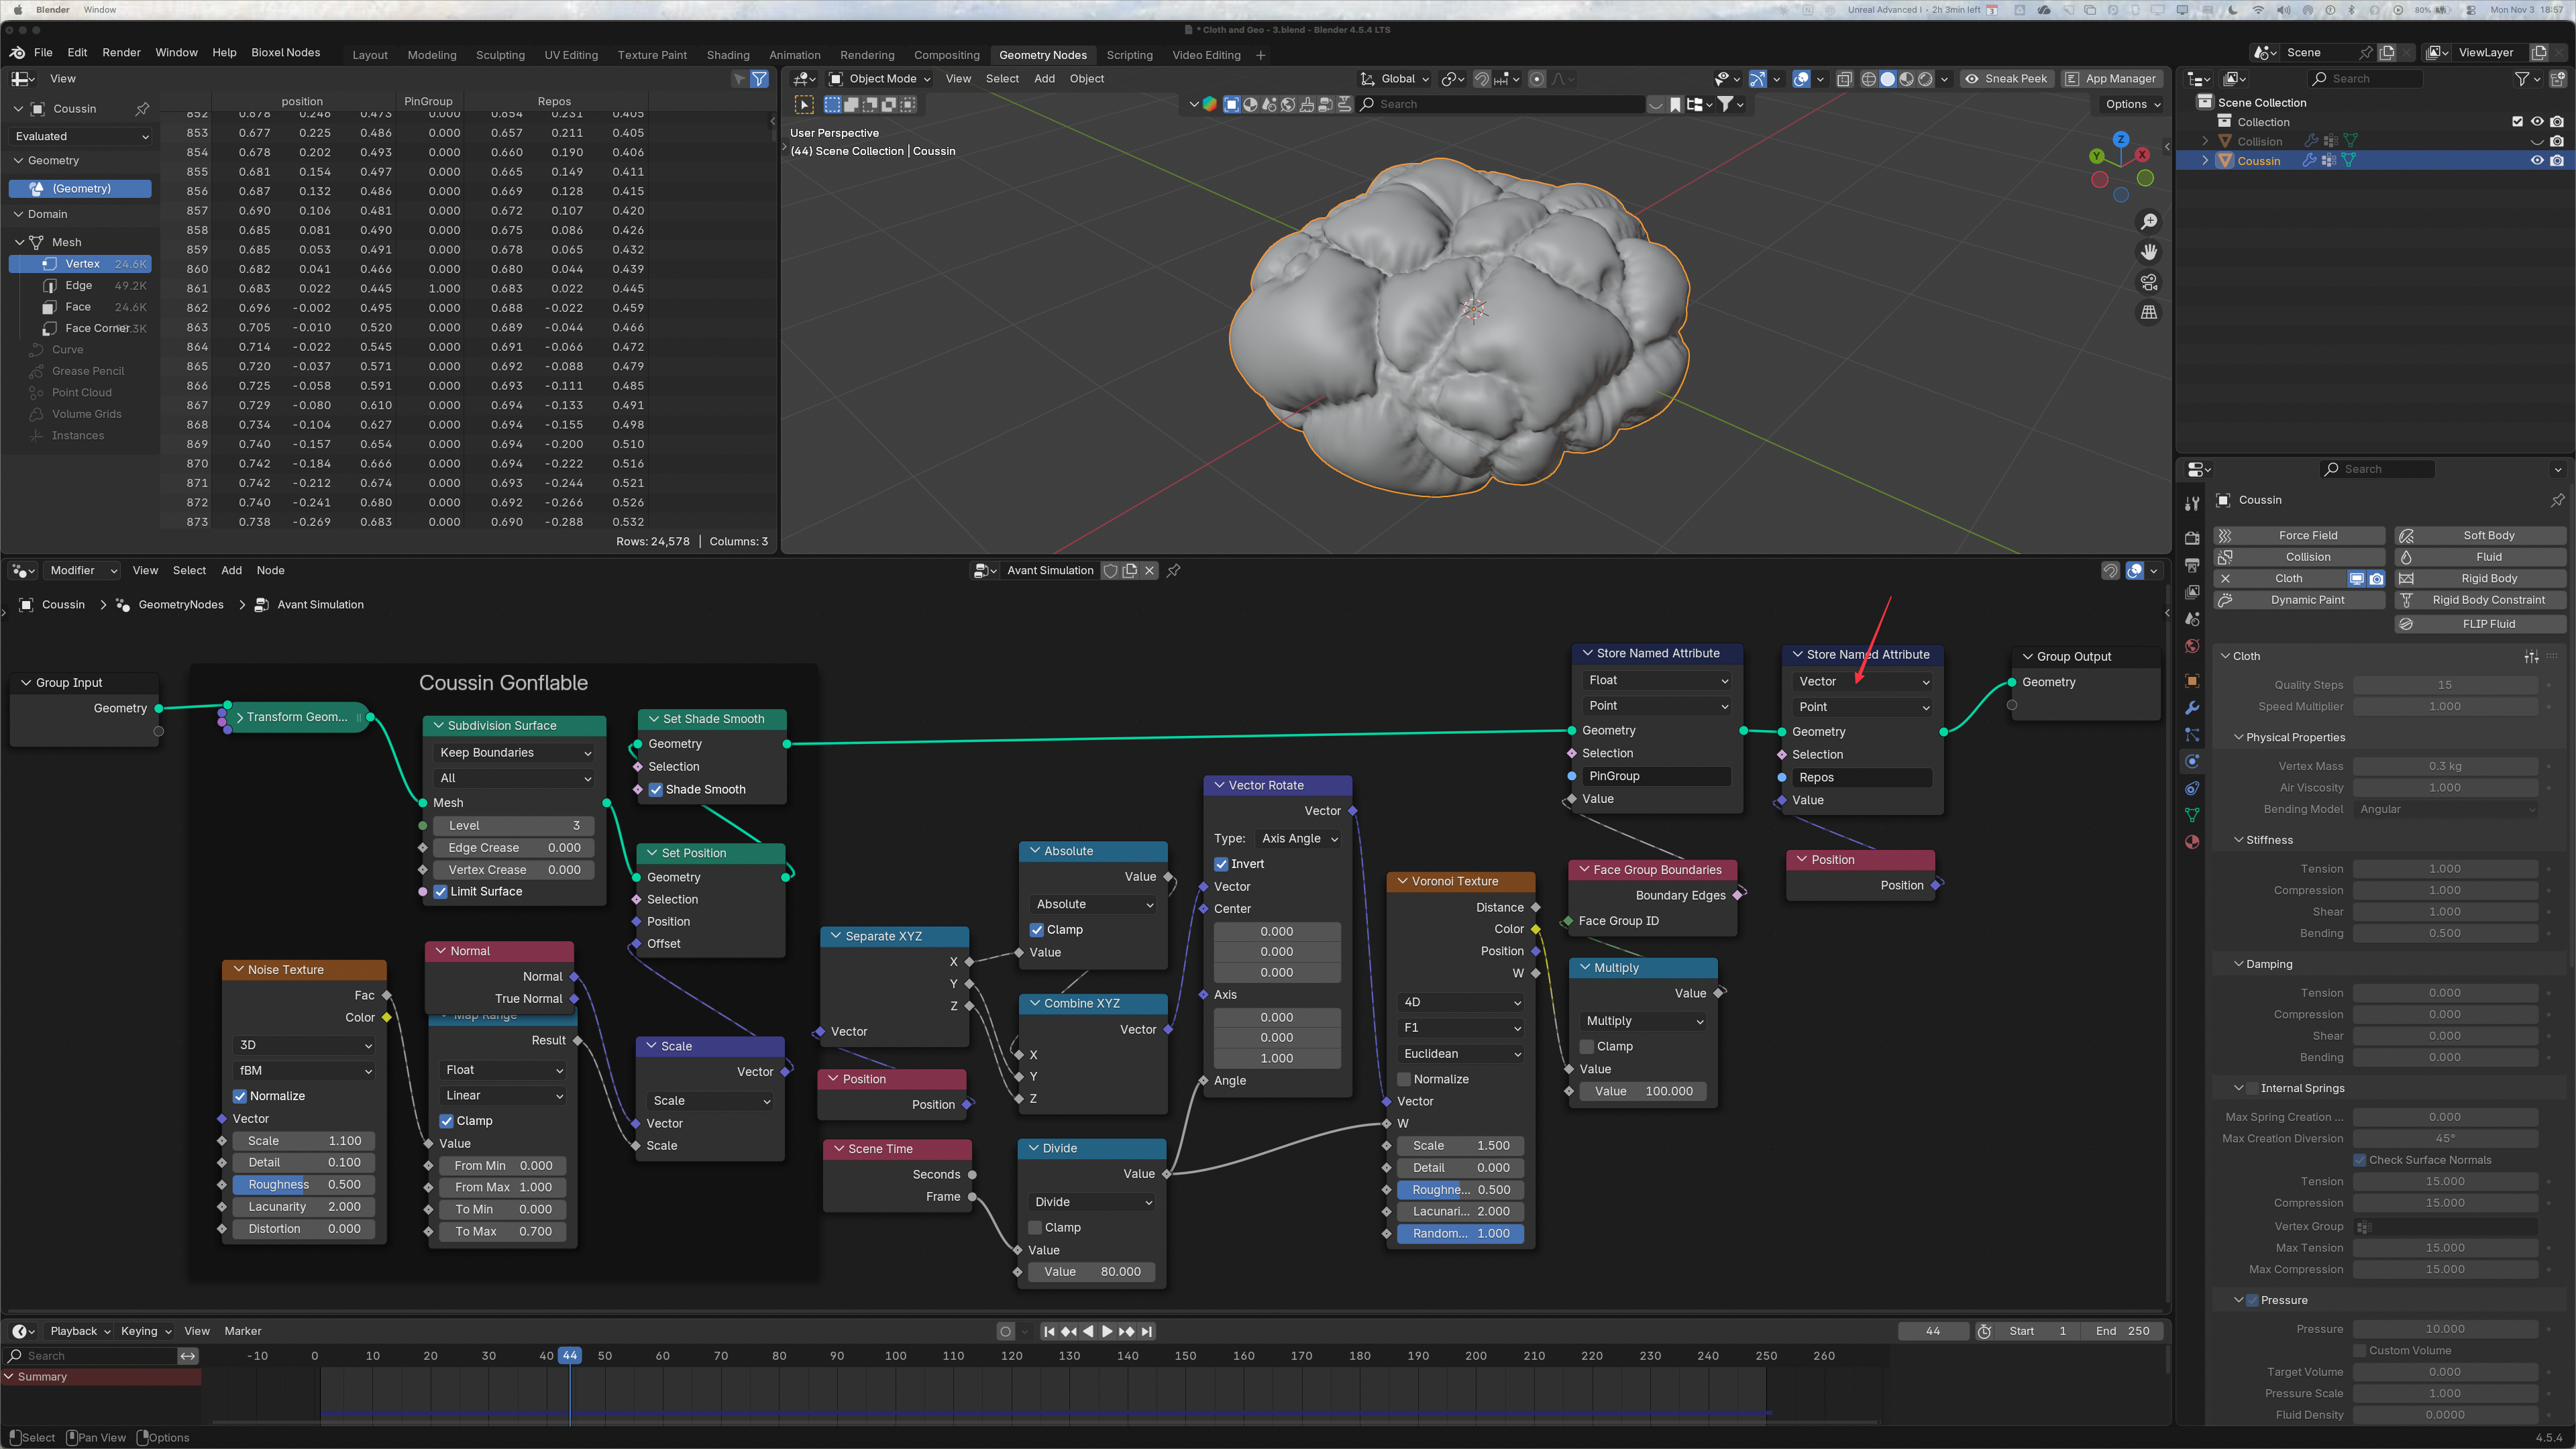Pin the Avant Simulation node tree
Viewport: 2576px width, 1449px height.
(1174, 571)
